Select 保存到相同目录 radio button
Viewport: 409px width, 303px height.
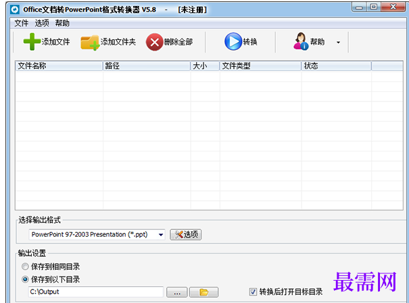pyautogui.click(x=25, y=266)
